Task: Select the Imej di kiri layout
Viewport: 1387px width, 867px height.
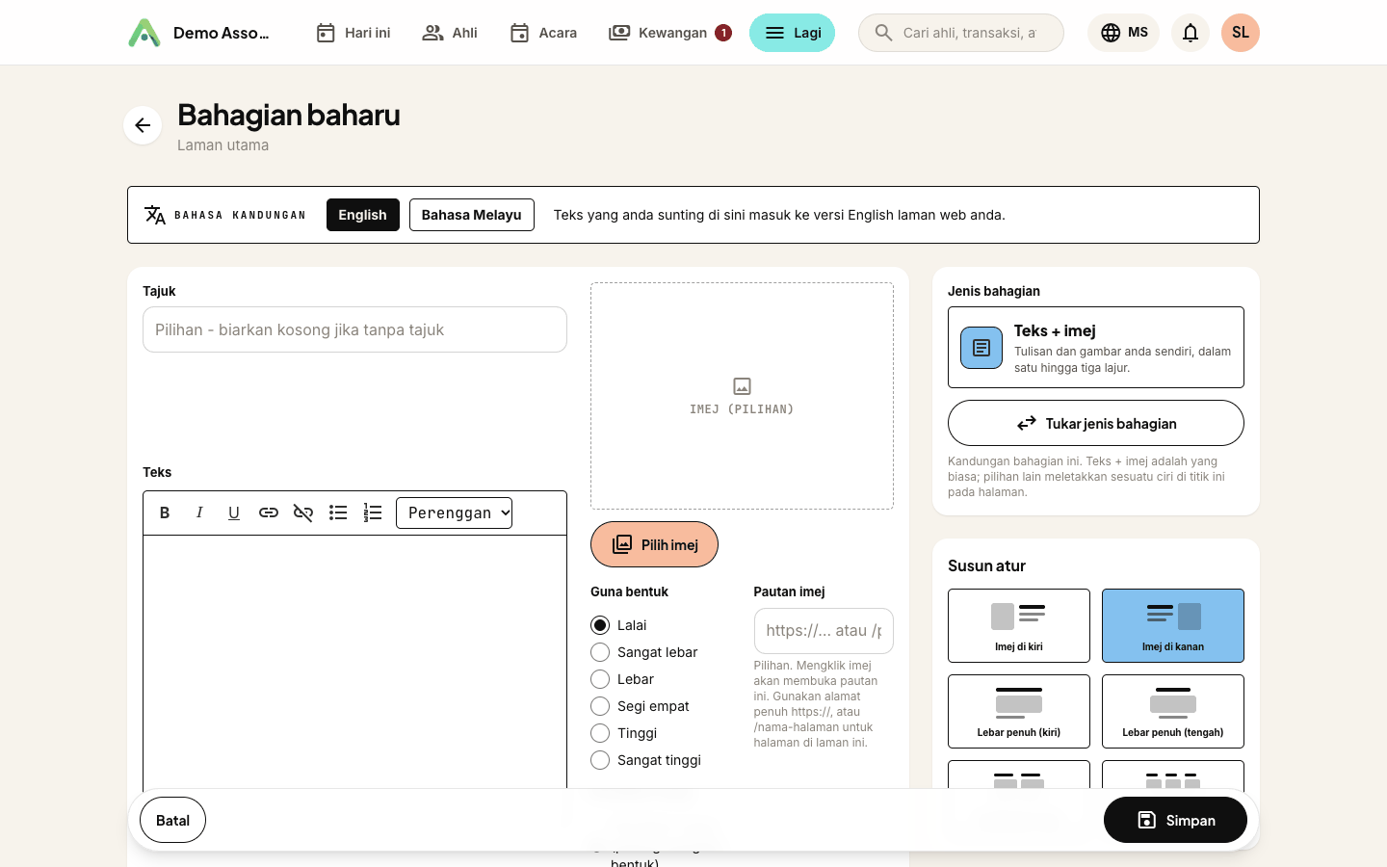Action: (x=1019, y=625)
